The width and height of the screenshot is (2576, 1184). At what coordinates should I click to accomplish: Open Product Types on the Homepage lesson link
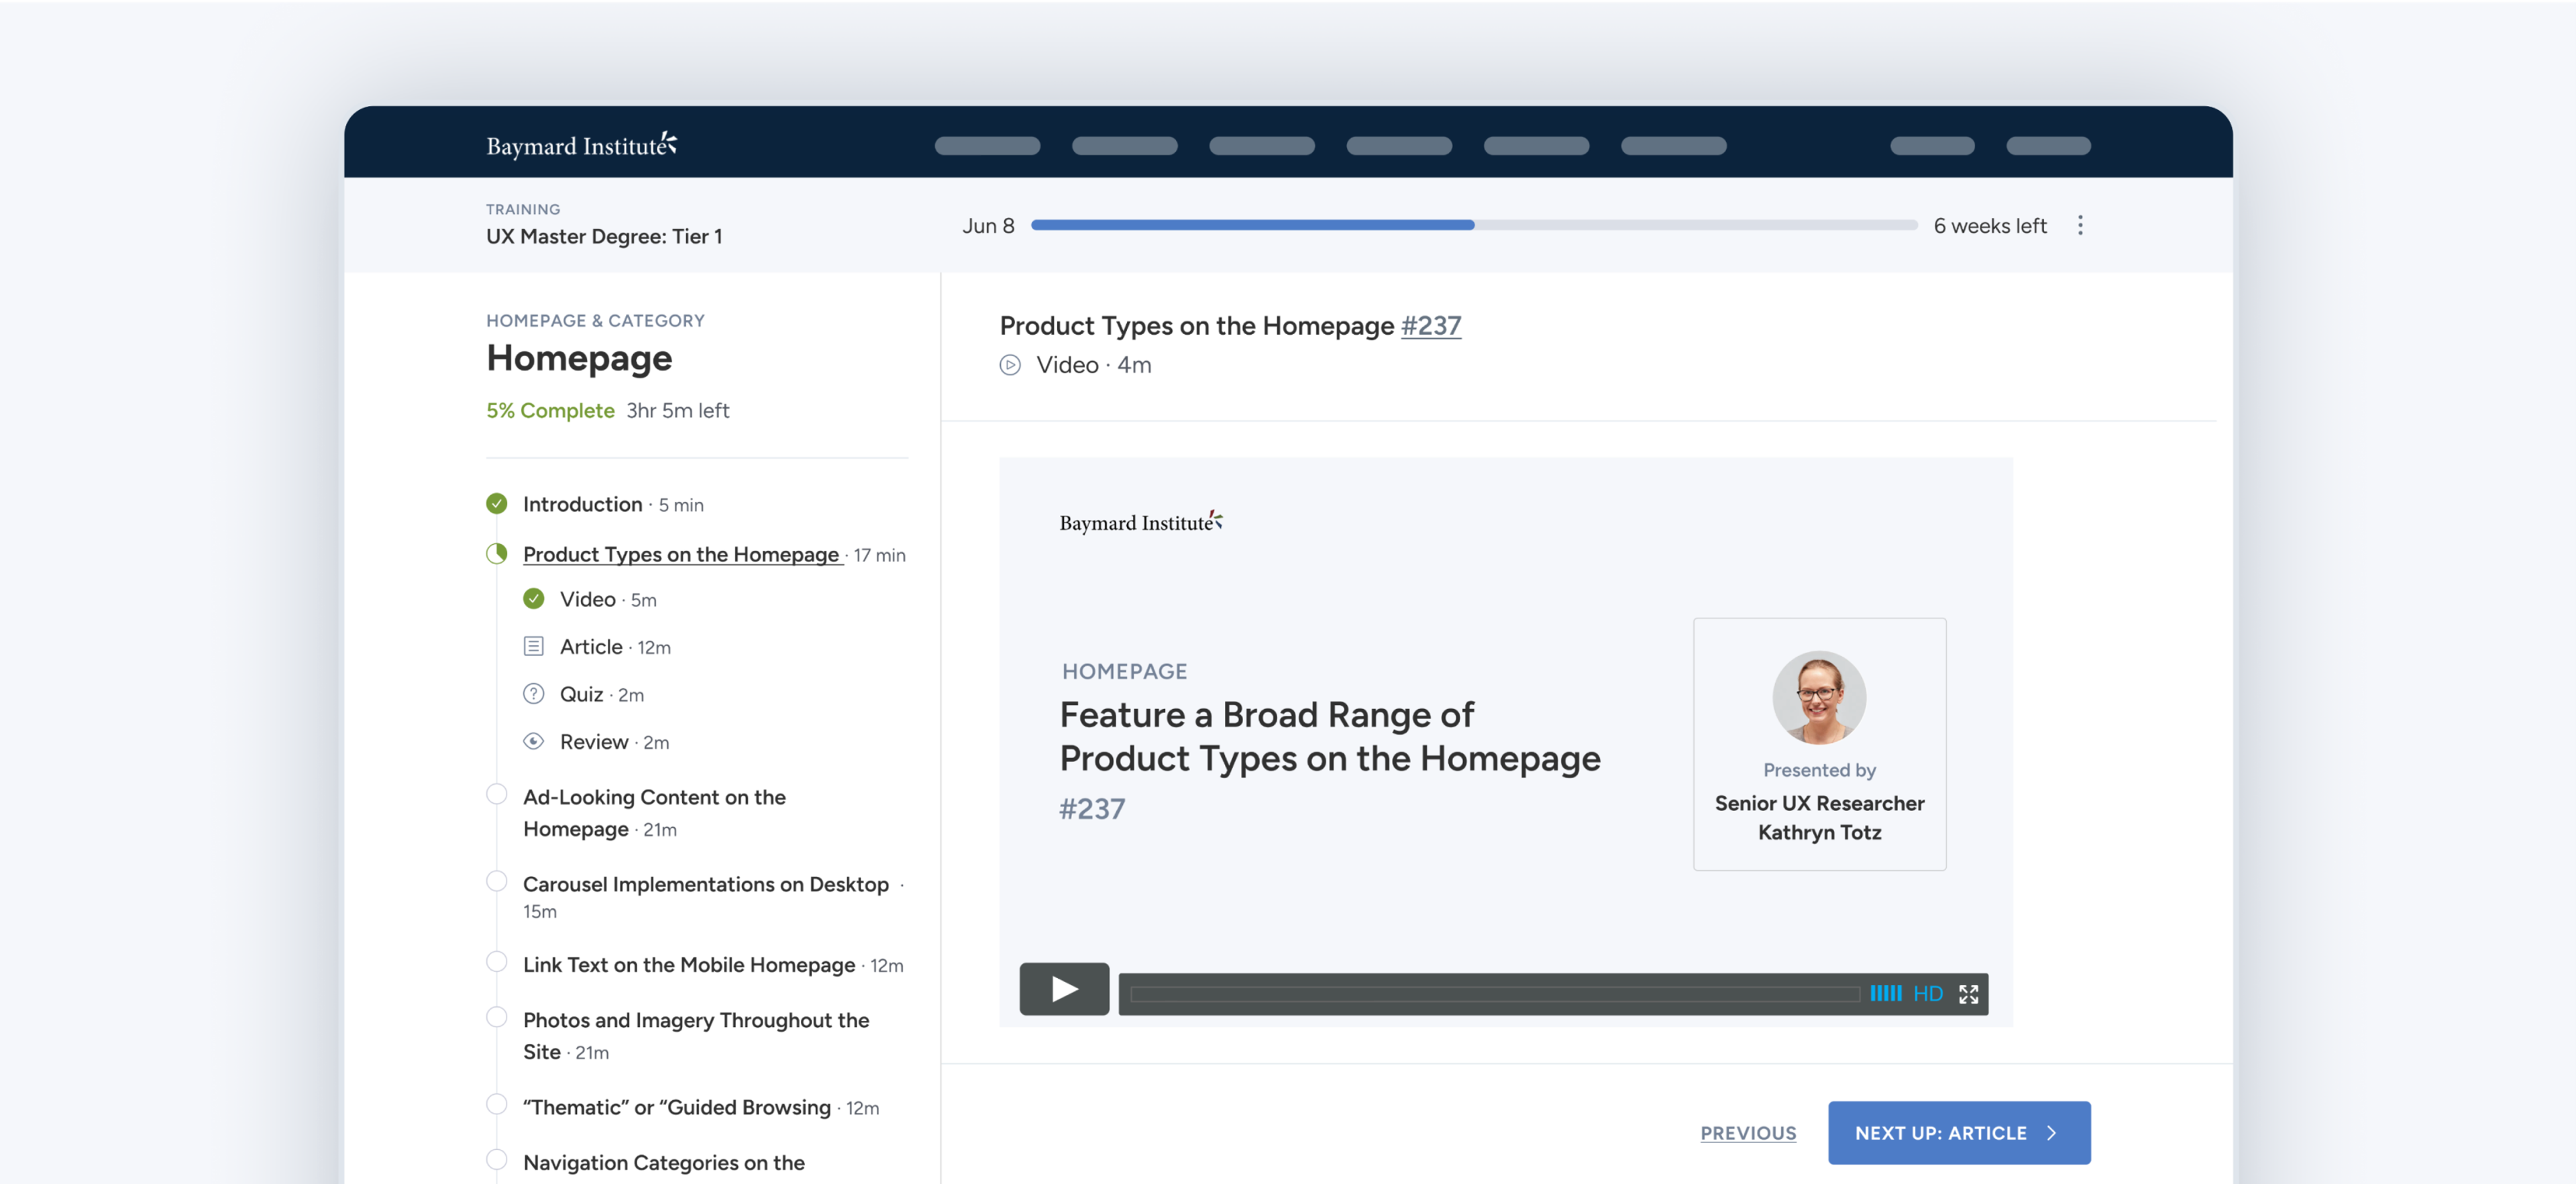click(682, 554)
